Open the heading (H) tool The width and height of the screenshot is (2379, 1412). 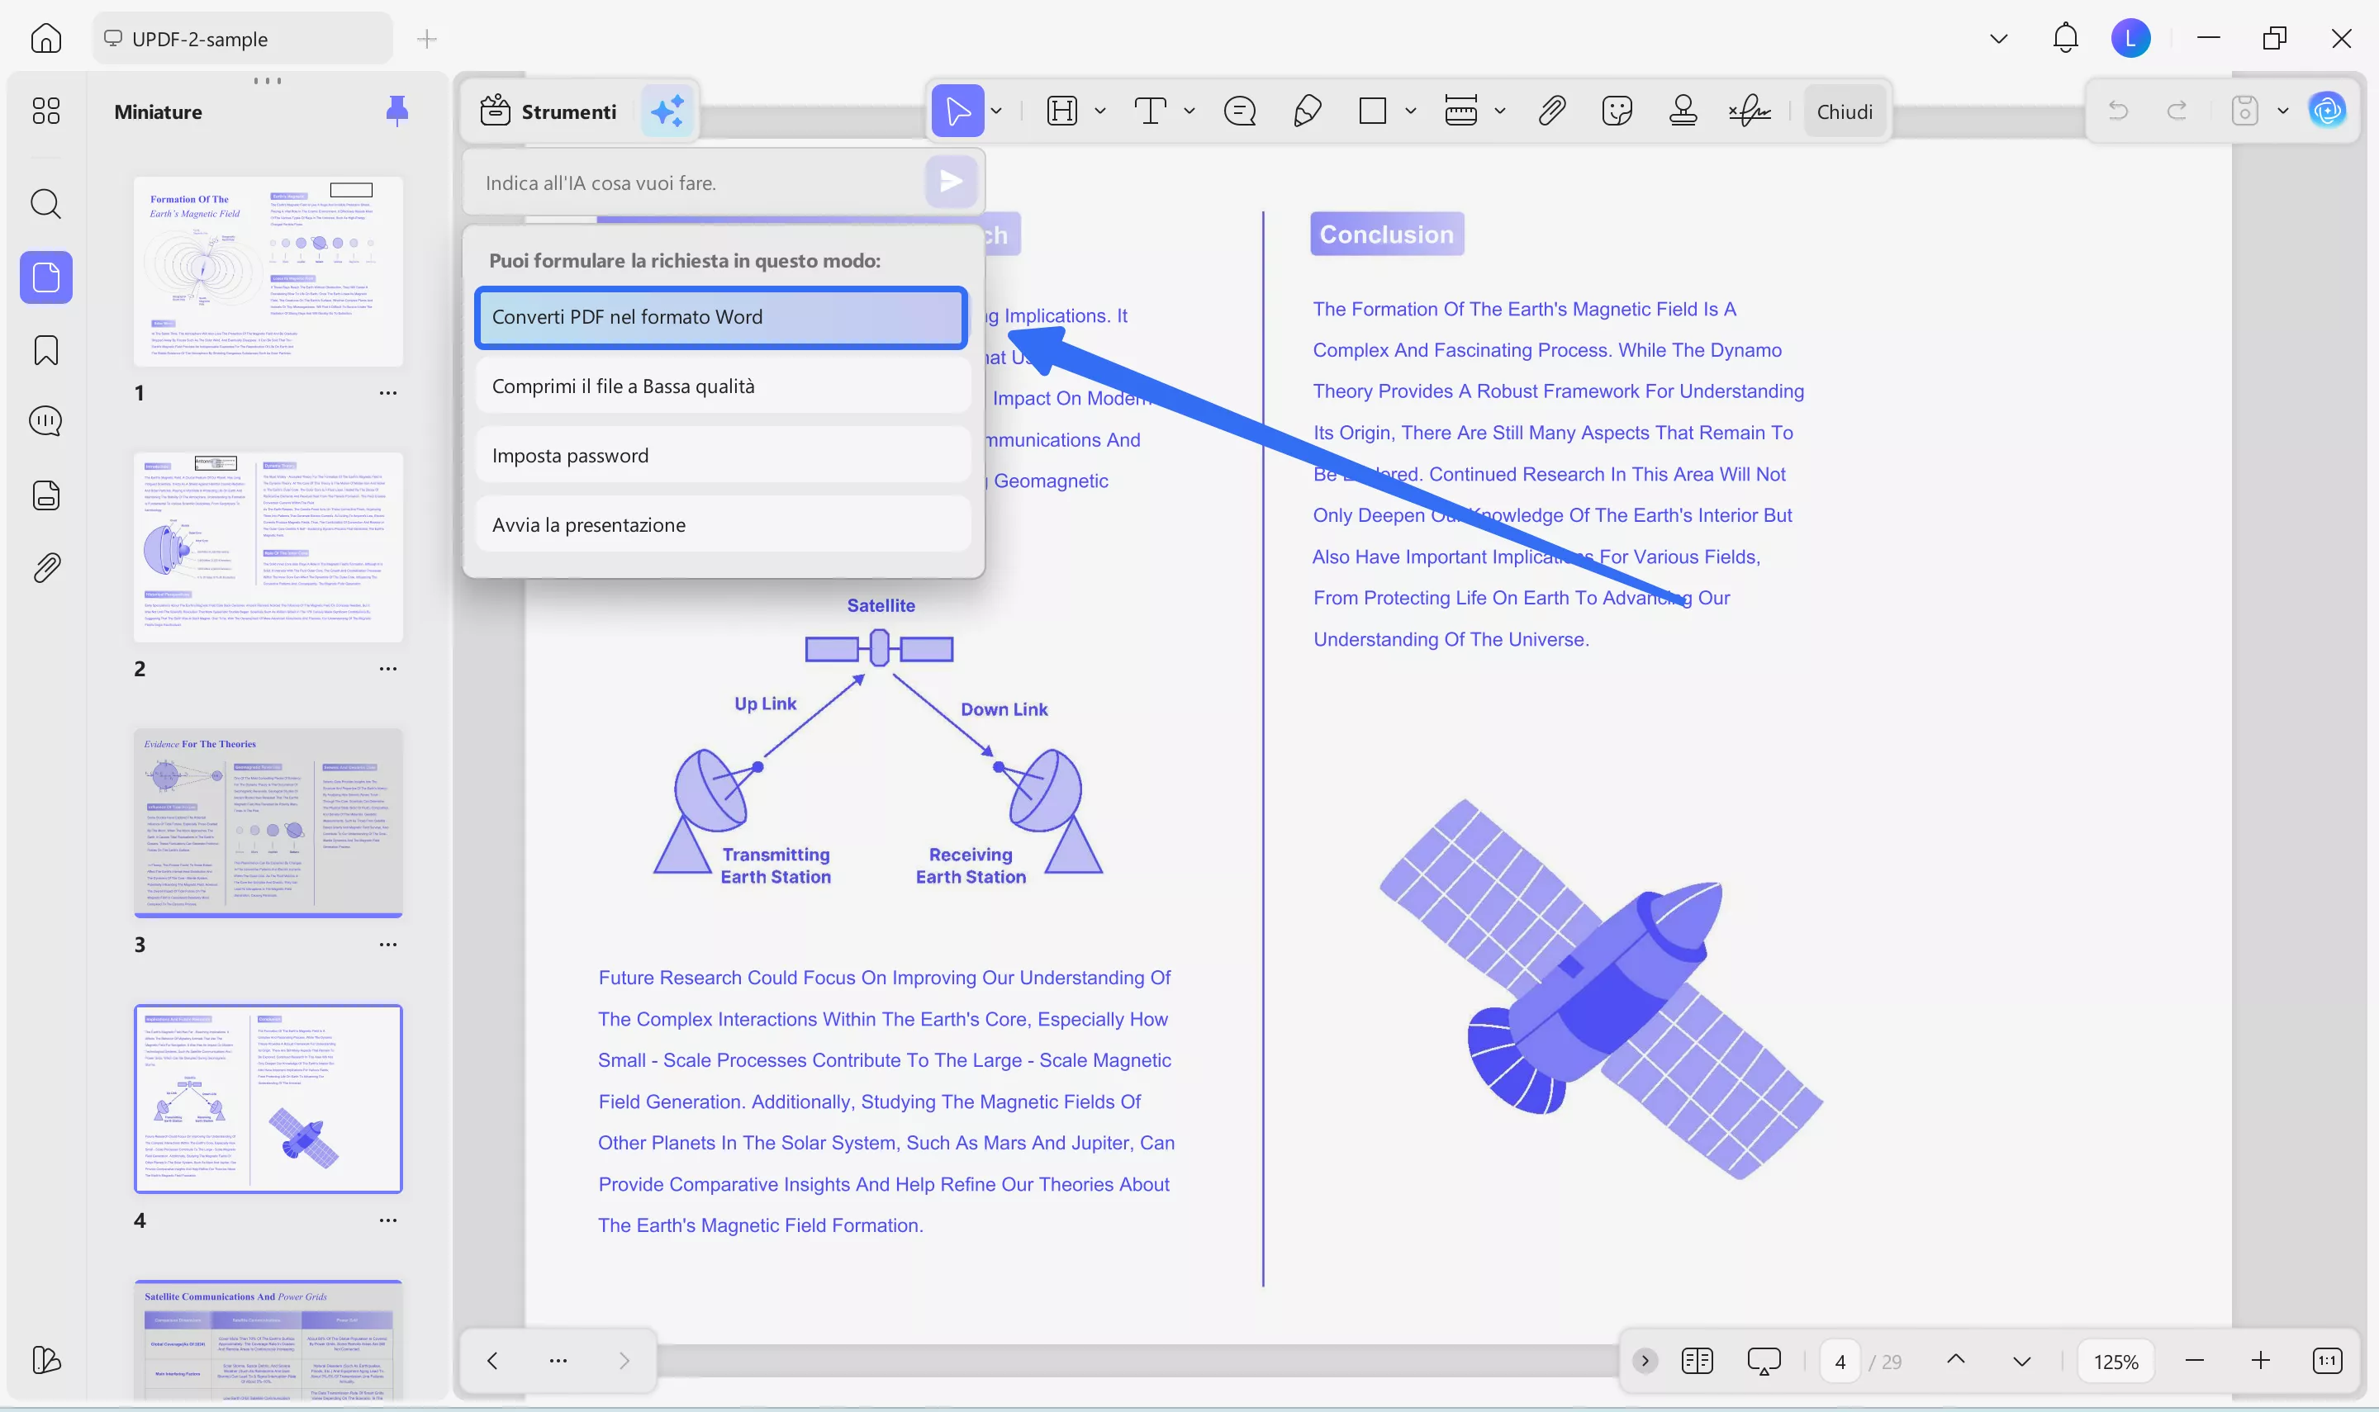(1064, 110)
